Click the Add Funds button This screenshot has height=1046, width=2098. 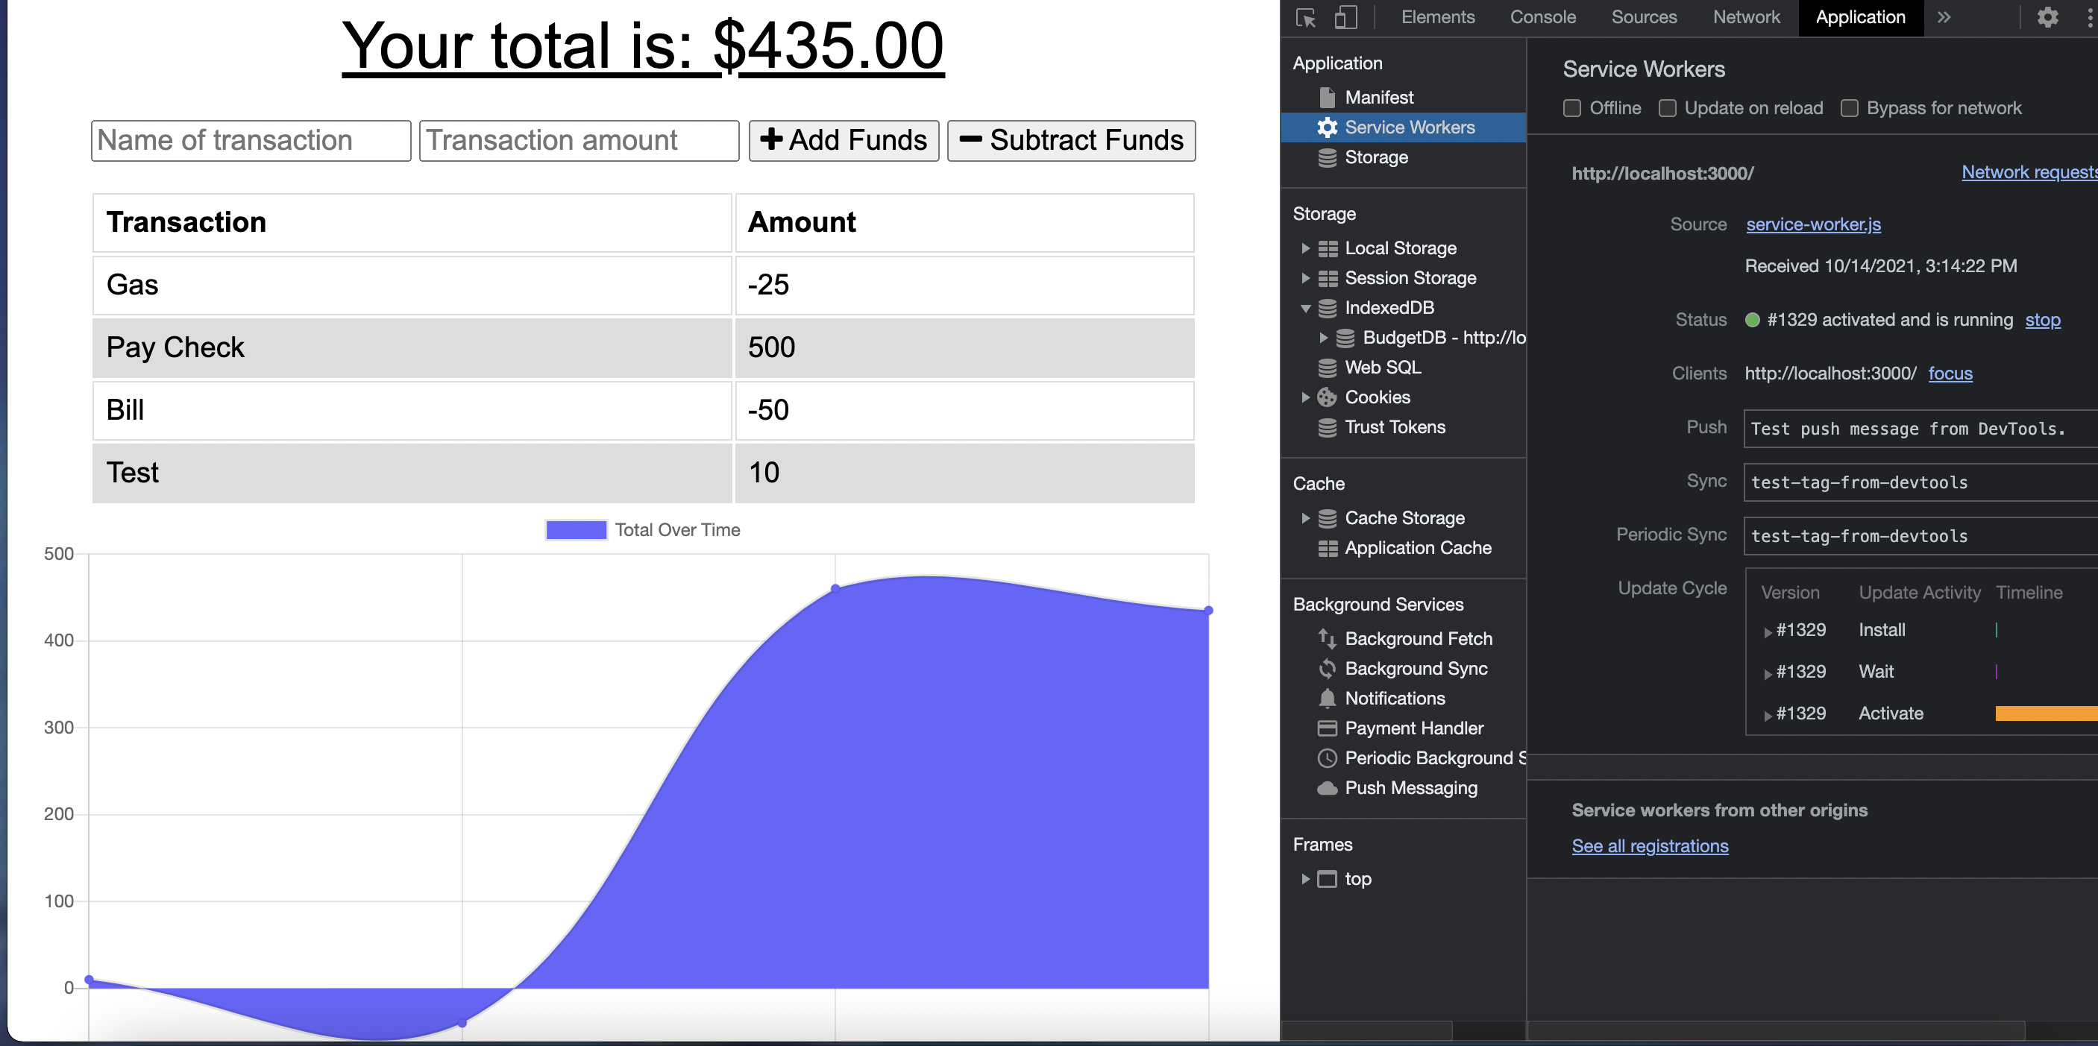(843, 140)
